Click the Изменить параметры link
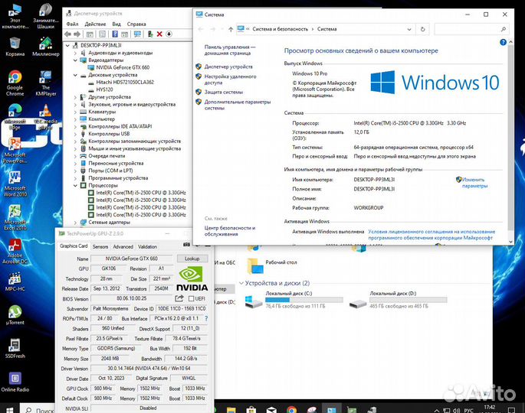 click(474, 183)
